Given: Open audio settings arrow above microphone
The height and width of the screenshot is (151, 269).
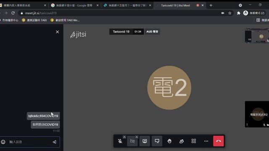Looking at the screenshot, I should [x=124, y=137].
